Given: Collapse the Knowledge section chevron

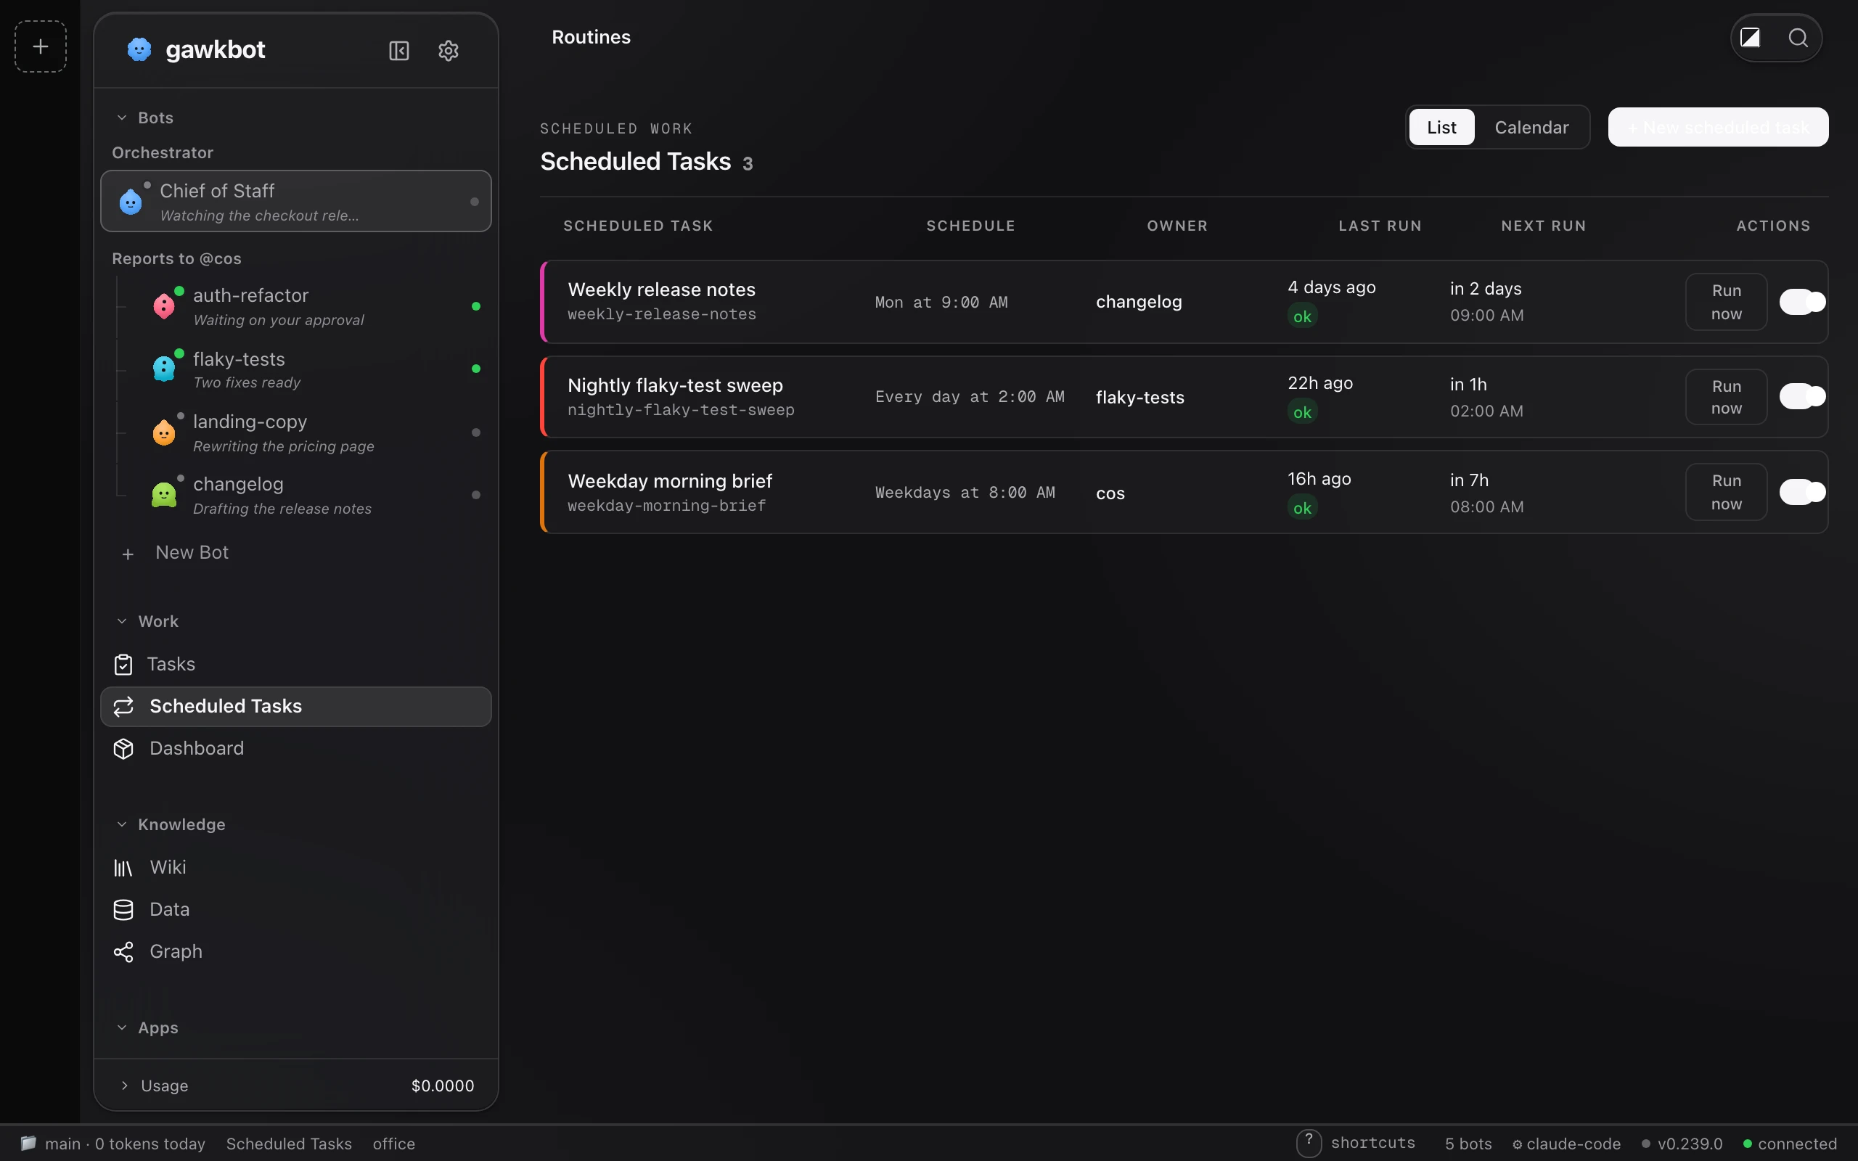Looking at the screenshot, I should [x=121, y=824].
